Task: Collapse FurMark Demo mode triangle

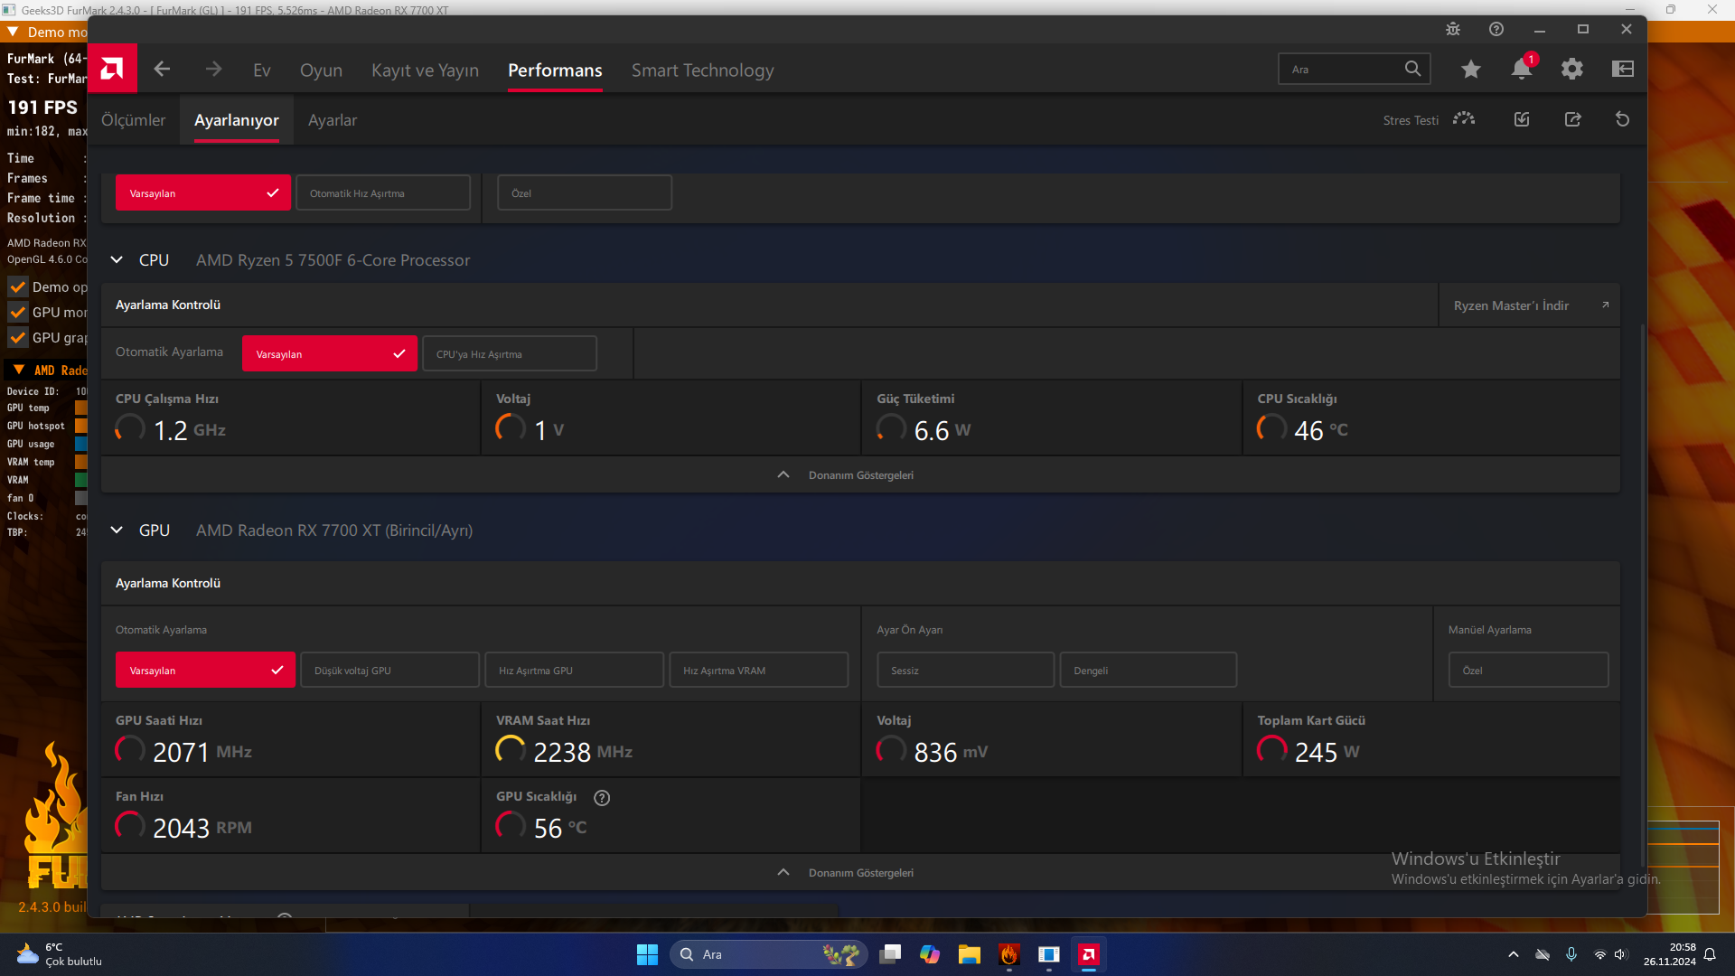Action: (x=13, y=32)
